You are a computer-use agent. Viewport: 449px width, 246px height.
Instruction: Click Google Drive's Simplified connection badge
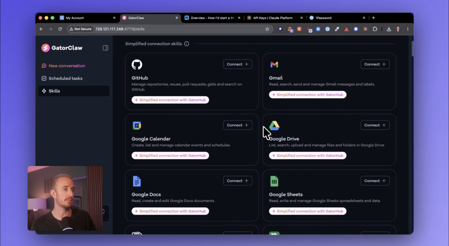coord(307,156)
